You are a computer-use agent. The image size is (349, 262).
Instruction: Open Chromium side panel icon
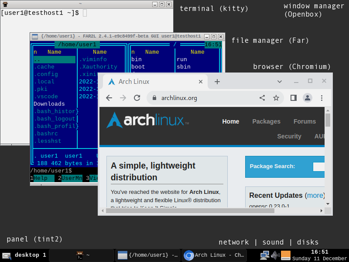coord(294,98)
